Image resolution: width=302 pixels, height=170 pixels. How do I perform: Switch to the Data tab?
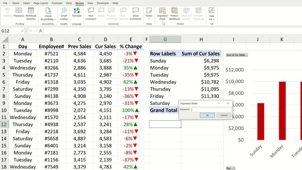(69, 3)
